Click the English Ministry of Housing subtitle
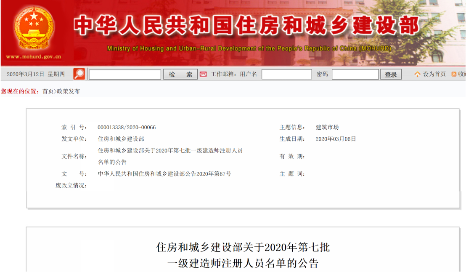Image resolution: width=466 pixels, height=272 pixels. click(249, 48)
